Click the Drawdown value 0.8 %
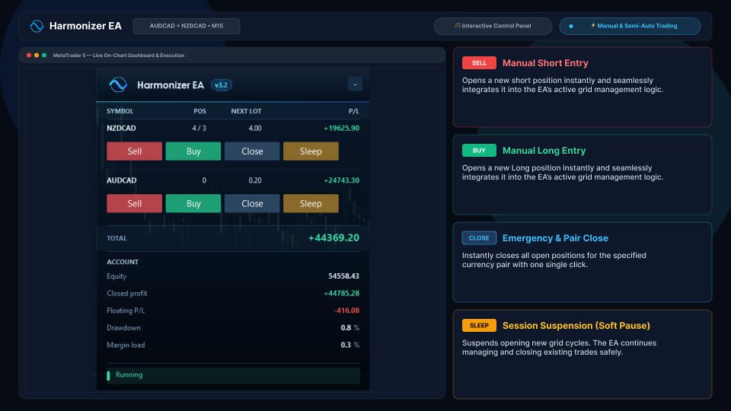 tap(350, 327)
